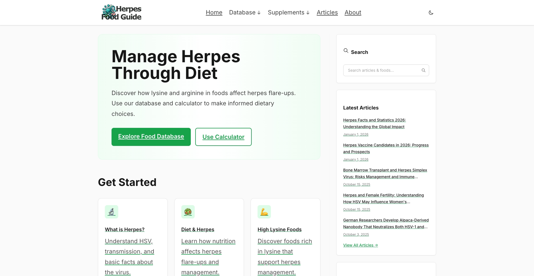
Task: Select the muscle icon on High Lysine Foods card
Action: pyautogui.click(x=264, y=212)
